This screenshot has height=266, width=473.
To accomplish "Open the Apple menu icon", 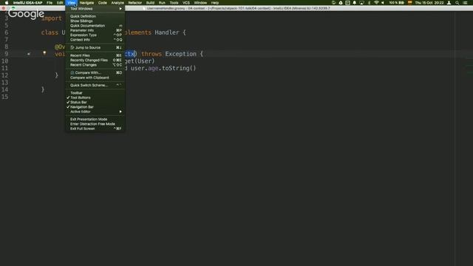I will coord(7,3).
